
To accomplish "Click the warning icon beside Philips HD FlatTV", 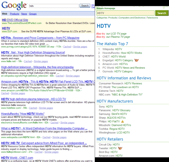I will 122,121.
